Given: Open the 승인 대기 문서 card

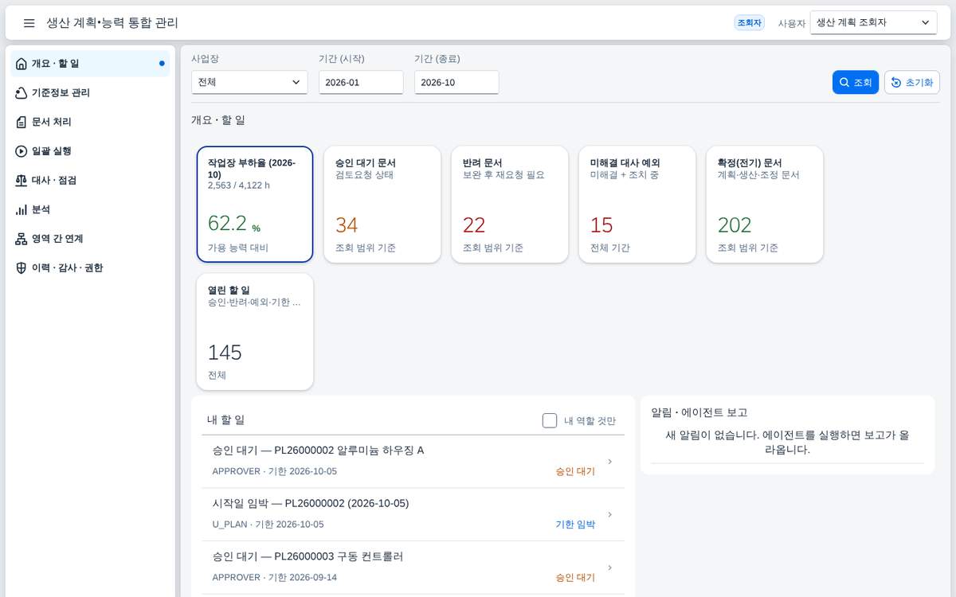Looking at the screenshot, I should 382,204.
